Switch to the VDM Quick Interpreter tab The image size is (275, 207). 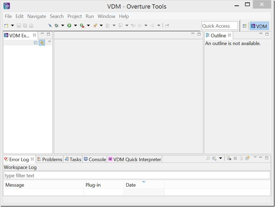[135, 159]
